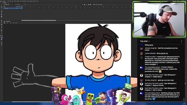
Task: Click "damn gamer, rip" chat message
Action: (162, 53)
